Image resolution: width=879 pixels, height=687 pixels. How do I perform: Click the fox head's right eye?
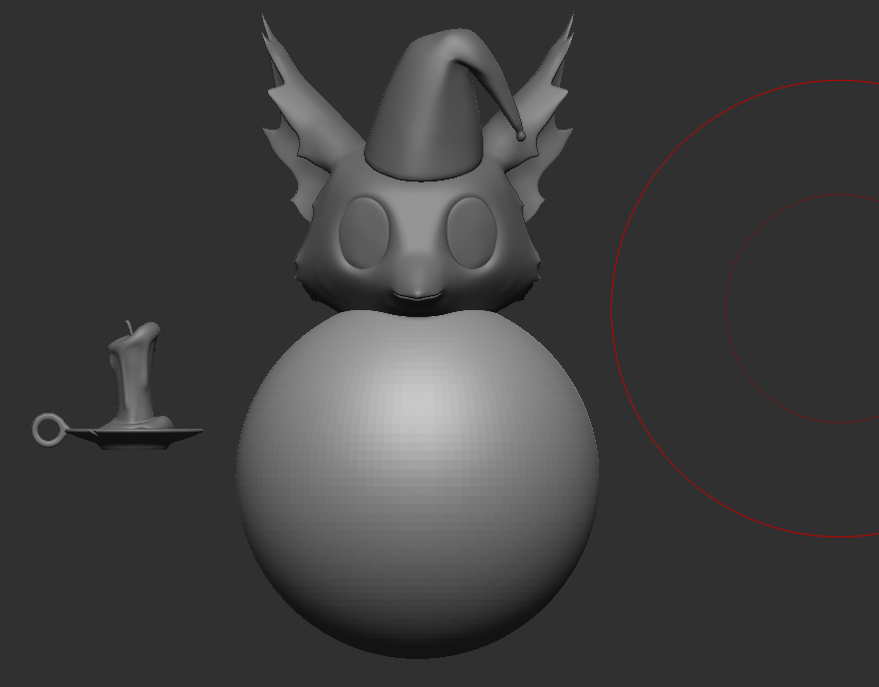click(x=472, y=232)
